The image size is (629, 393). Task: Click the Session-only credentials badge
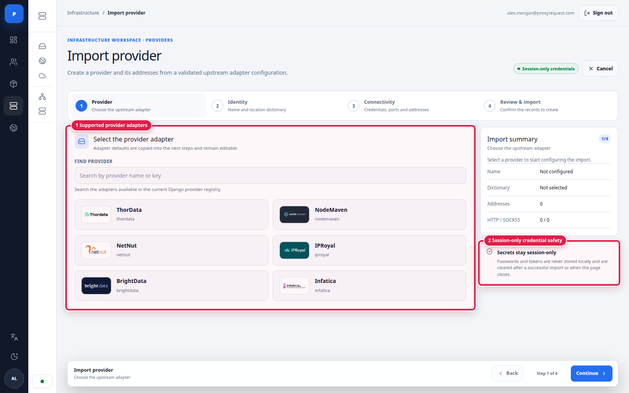(x=546, y=69)
